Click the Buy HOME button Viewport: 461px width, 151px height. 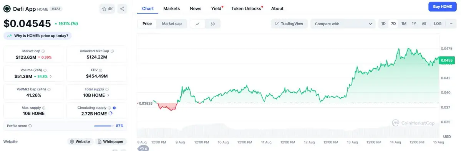(x=442, y=7)
